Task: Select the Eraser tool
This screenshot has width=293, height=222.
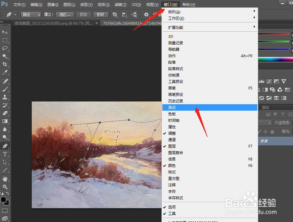Action: tap(5, 113)
